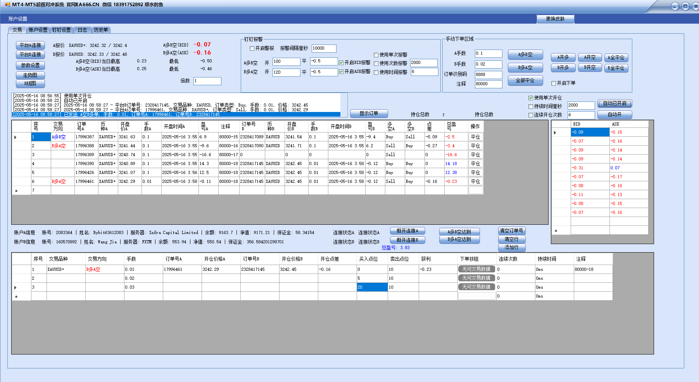Screen dimensions: 699x382
Task: Open the 钉钉设置 tab
Action: pos(61,30)
